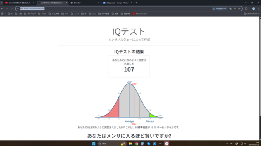Viewport: 261px width, 146px height.
Task: Click the IQ score 107 value
Action: [x=129, y=70]
